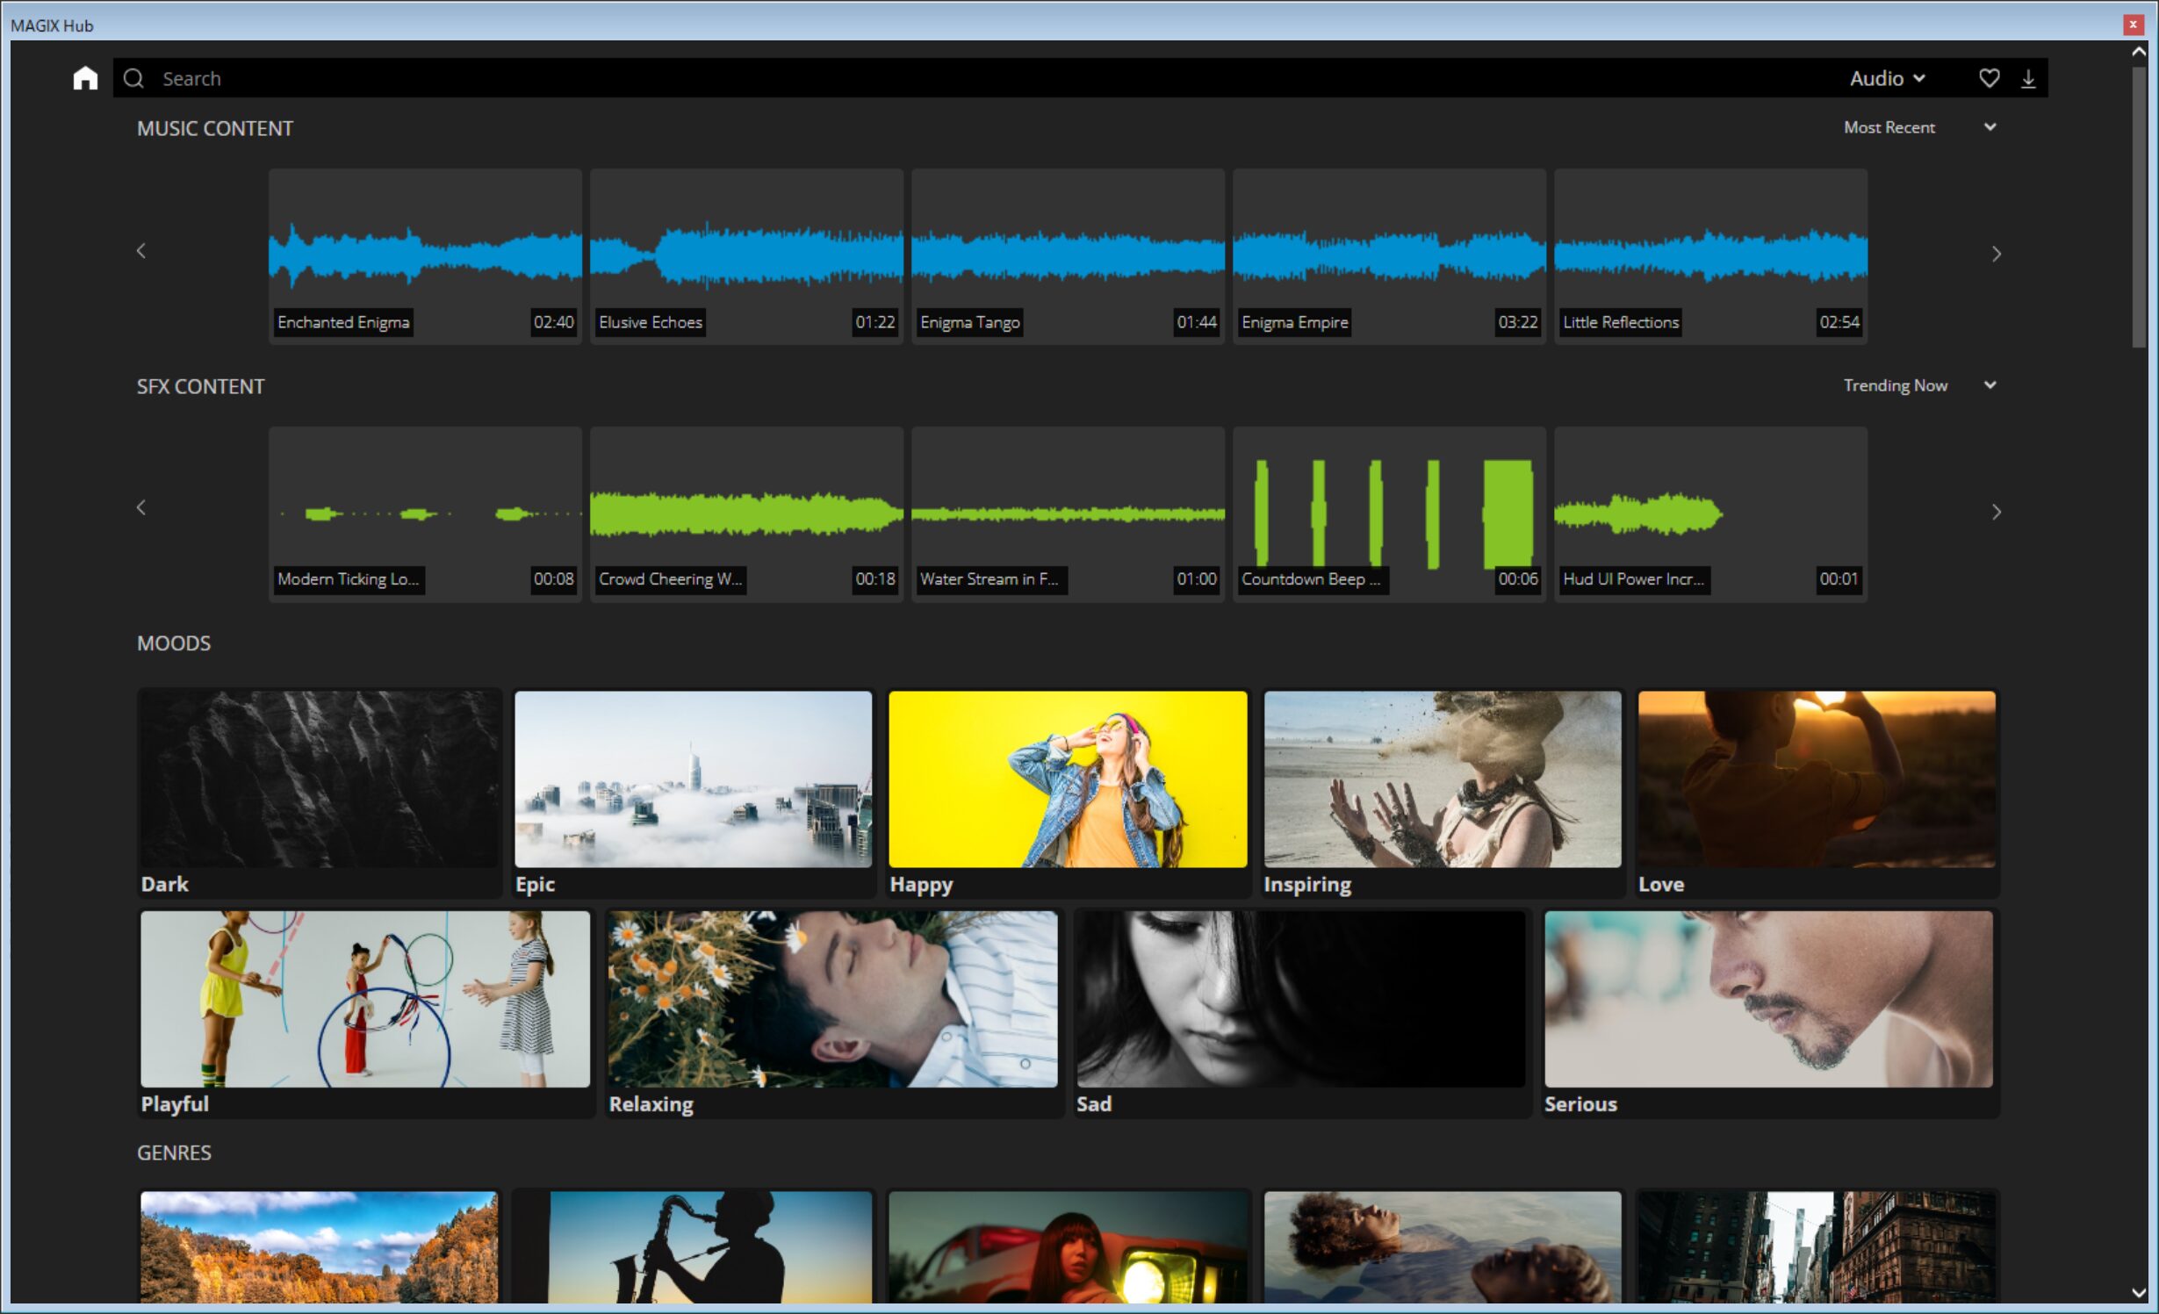Open the Love mood category

pyautogui.click(x=1817, y=793)
